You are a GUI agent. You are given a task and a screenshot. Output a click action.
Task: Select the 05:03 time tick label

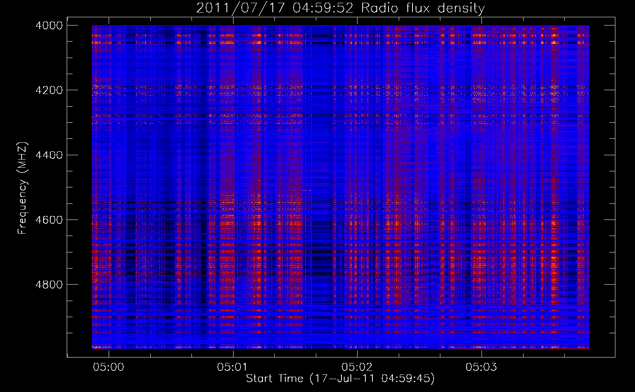click(x=481, y=367)
